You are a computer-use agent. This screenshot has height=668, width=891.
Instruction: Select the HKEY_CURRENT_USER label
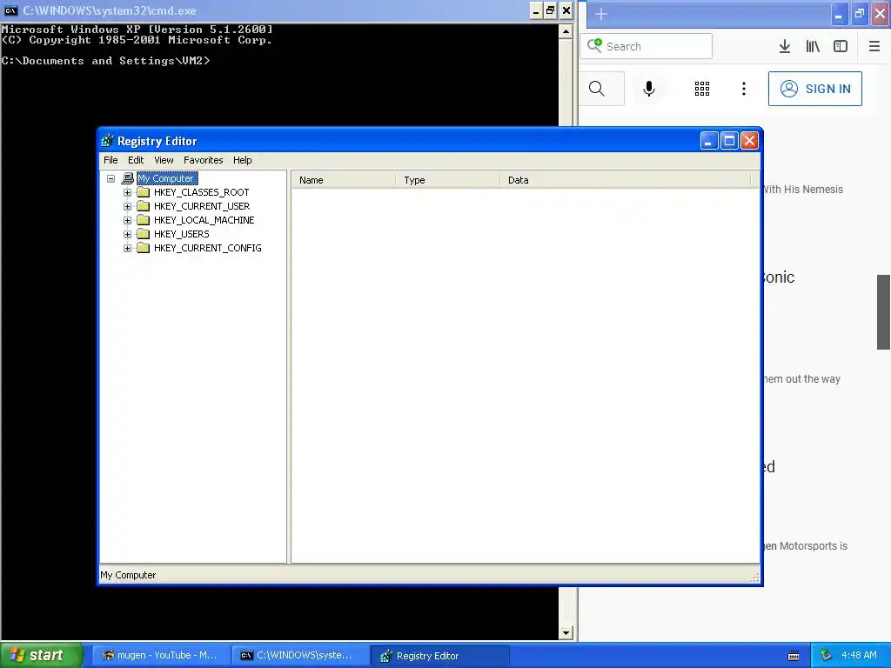click(x=202, y=206)
